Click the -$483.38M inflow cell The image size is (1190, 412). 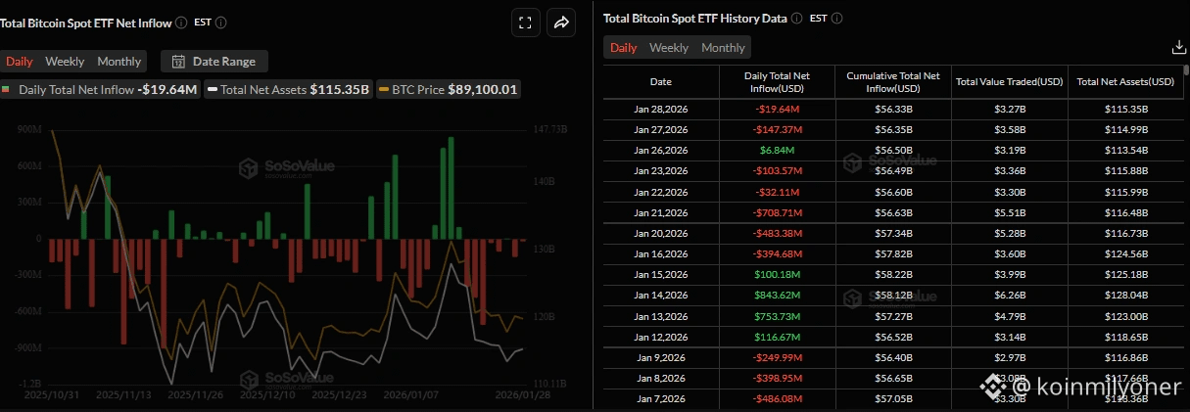(x=777, y=233)
